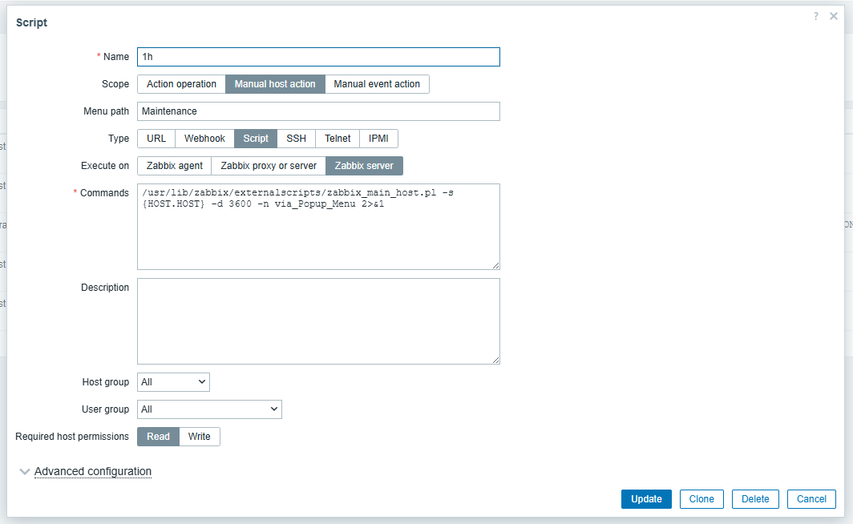Viewport: 853px width, 524px height.
Task: Switch type to Webhook
Action: pyautogui.click(x=204, y=139)
